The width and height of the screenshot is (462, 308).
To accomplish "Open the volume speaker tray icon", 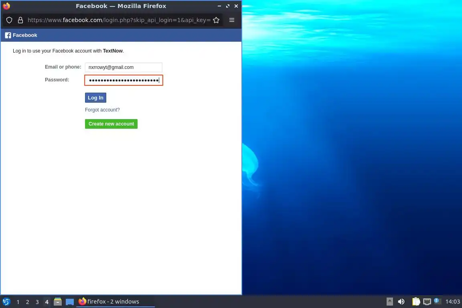I will point(401,302).
